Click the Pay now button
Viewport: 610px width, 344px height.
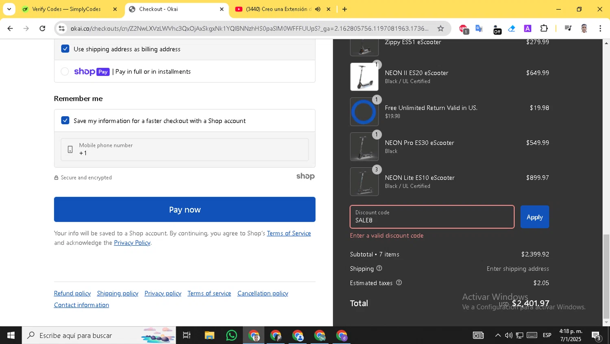coord(185,210)
